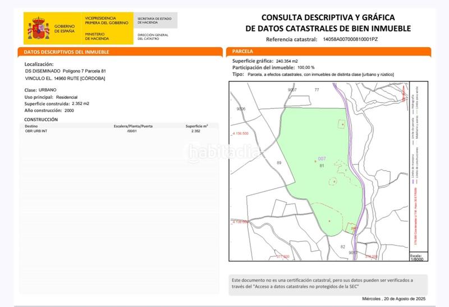449x307 pixels.
Task: Select neighboring parcel 89 on the map
Action: [279, 163]
